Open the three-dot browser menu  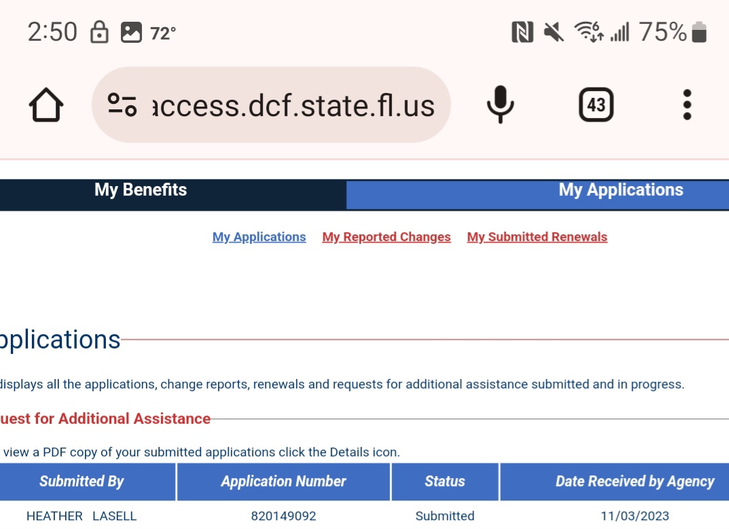pos(687,105)
